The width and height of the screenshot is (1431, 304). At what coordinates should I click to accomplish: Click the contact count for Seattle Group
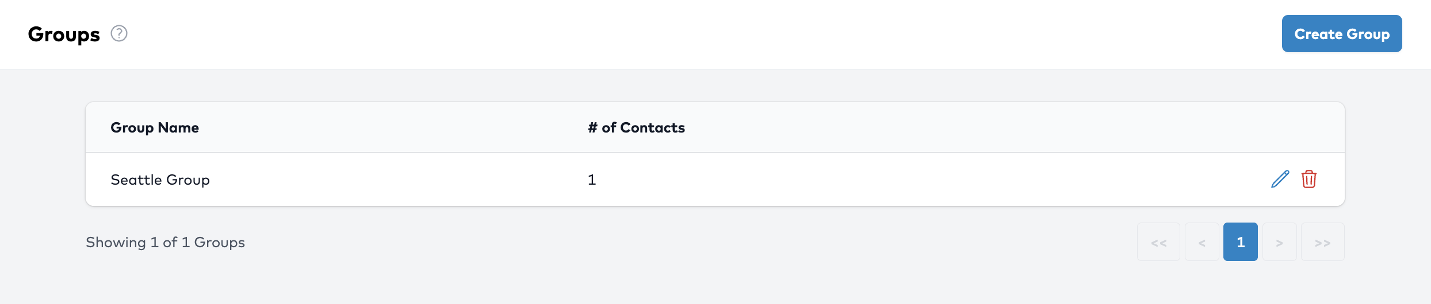click(592, 180)
